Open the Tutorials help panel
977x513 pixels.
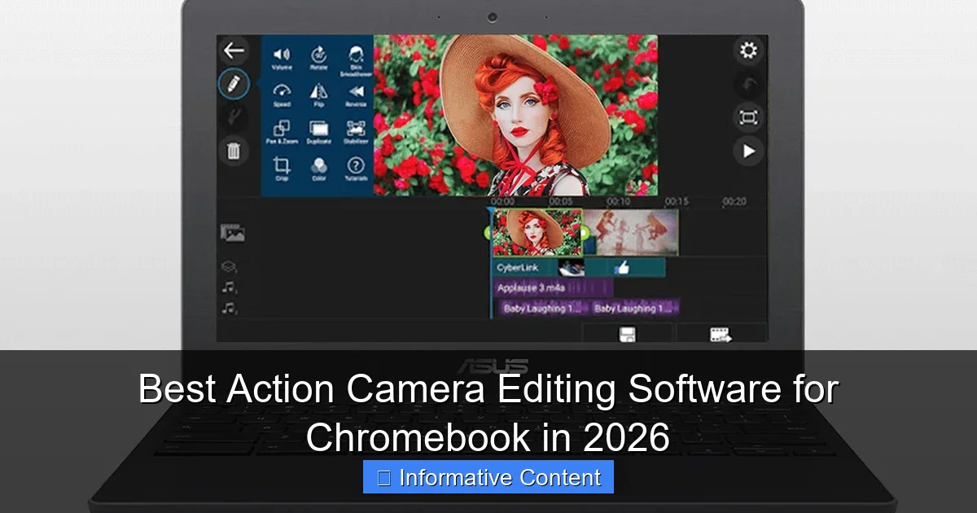click(354, 165)
